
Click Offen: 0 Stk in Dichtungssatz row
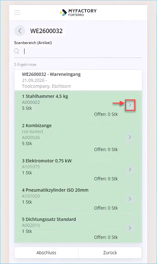(x=106, y=237)
